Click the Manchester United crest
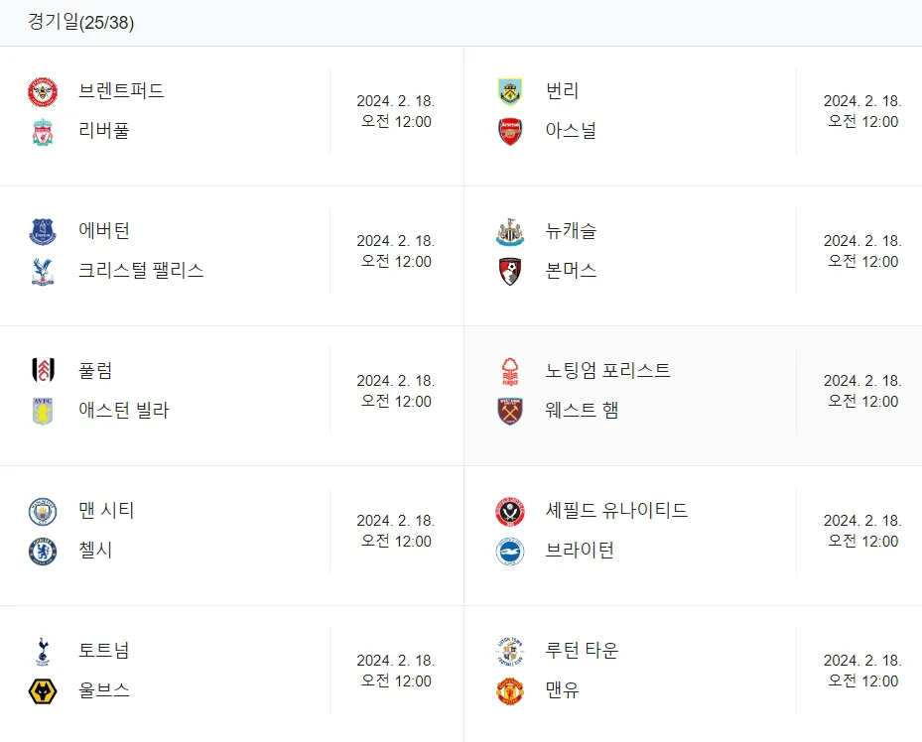Image resolution: width=922 pixels, height=742 pixels. 510,690
